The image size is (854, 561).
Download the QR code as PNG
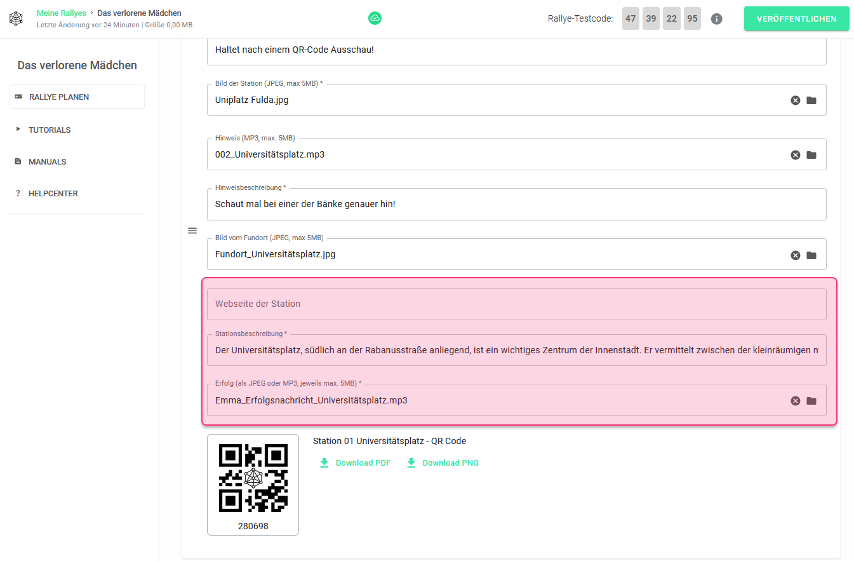pyautogui.click(x=442, y=463)
